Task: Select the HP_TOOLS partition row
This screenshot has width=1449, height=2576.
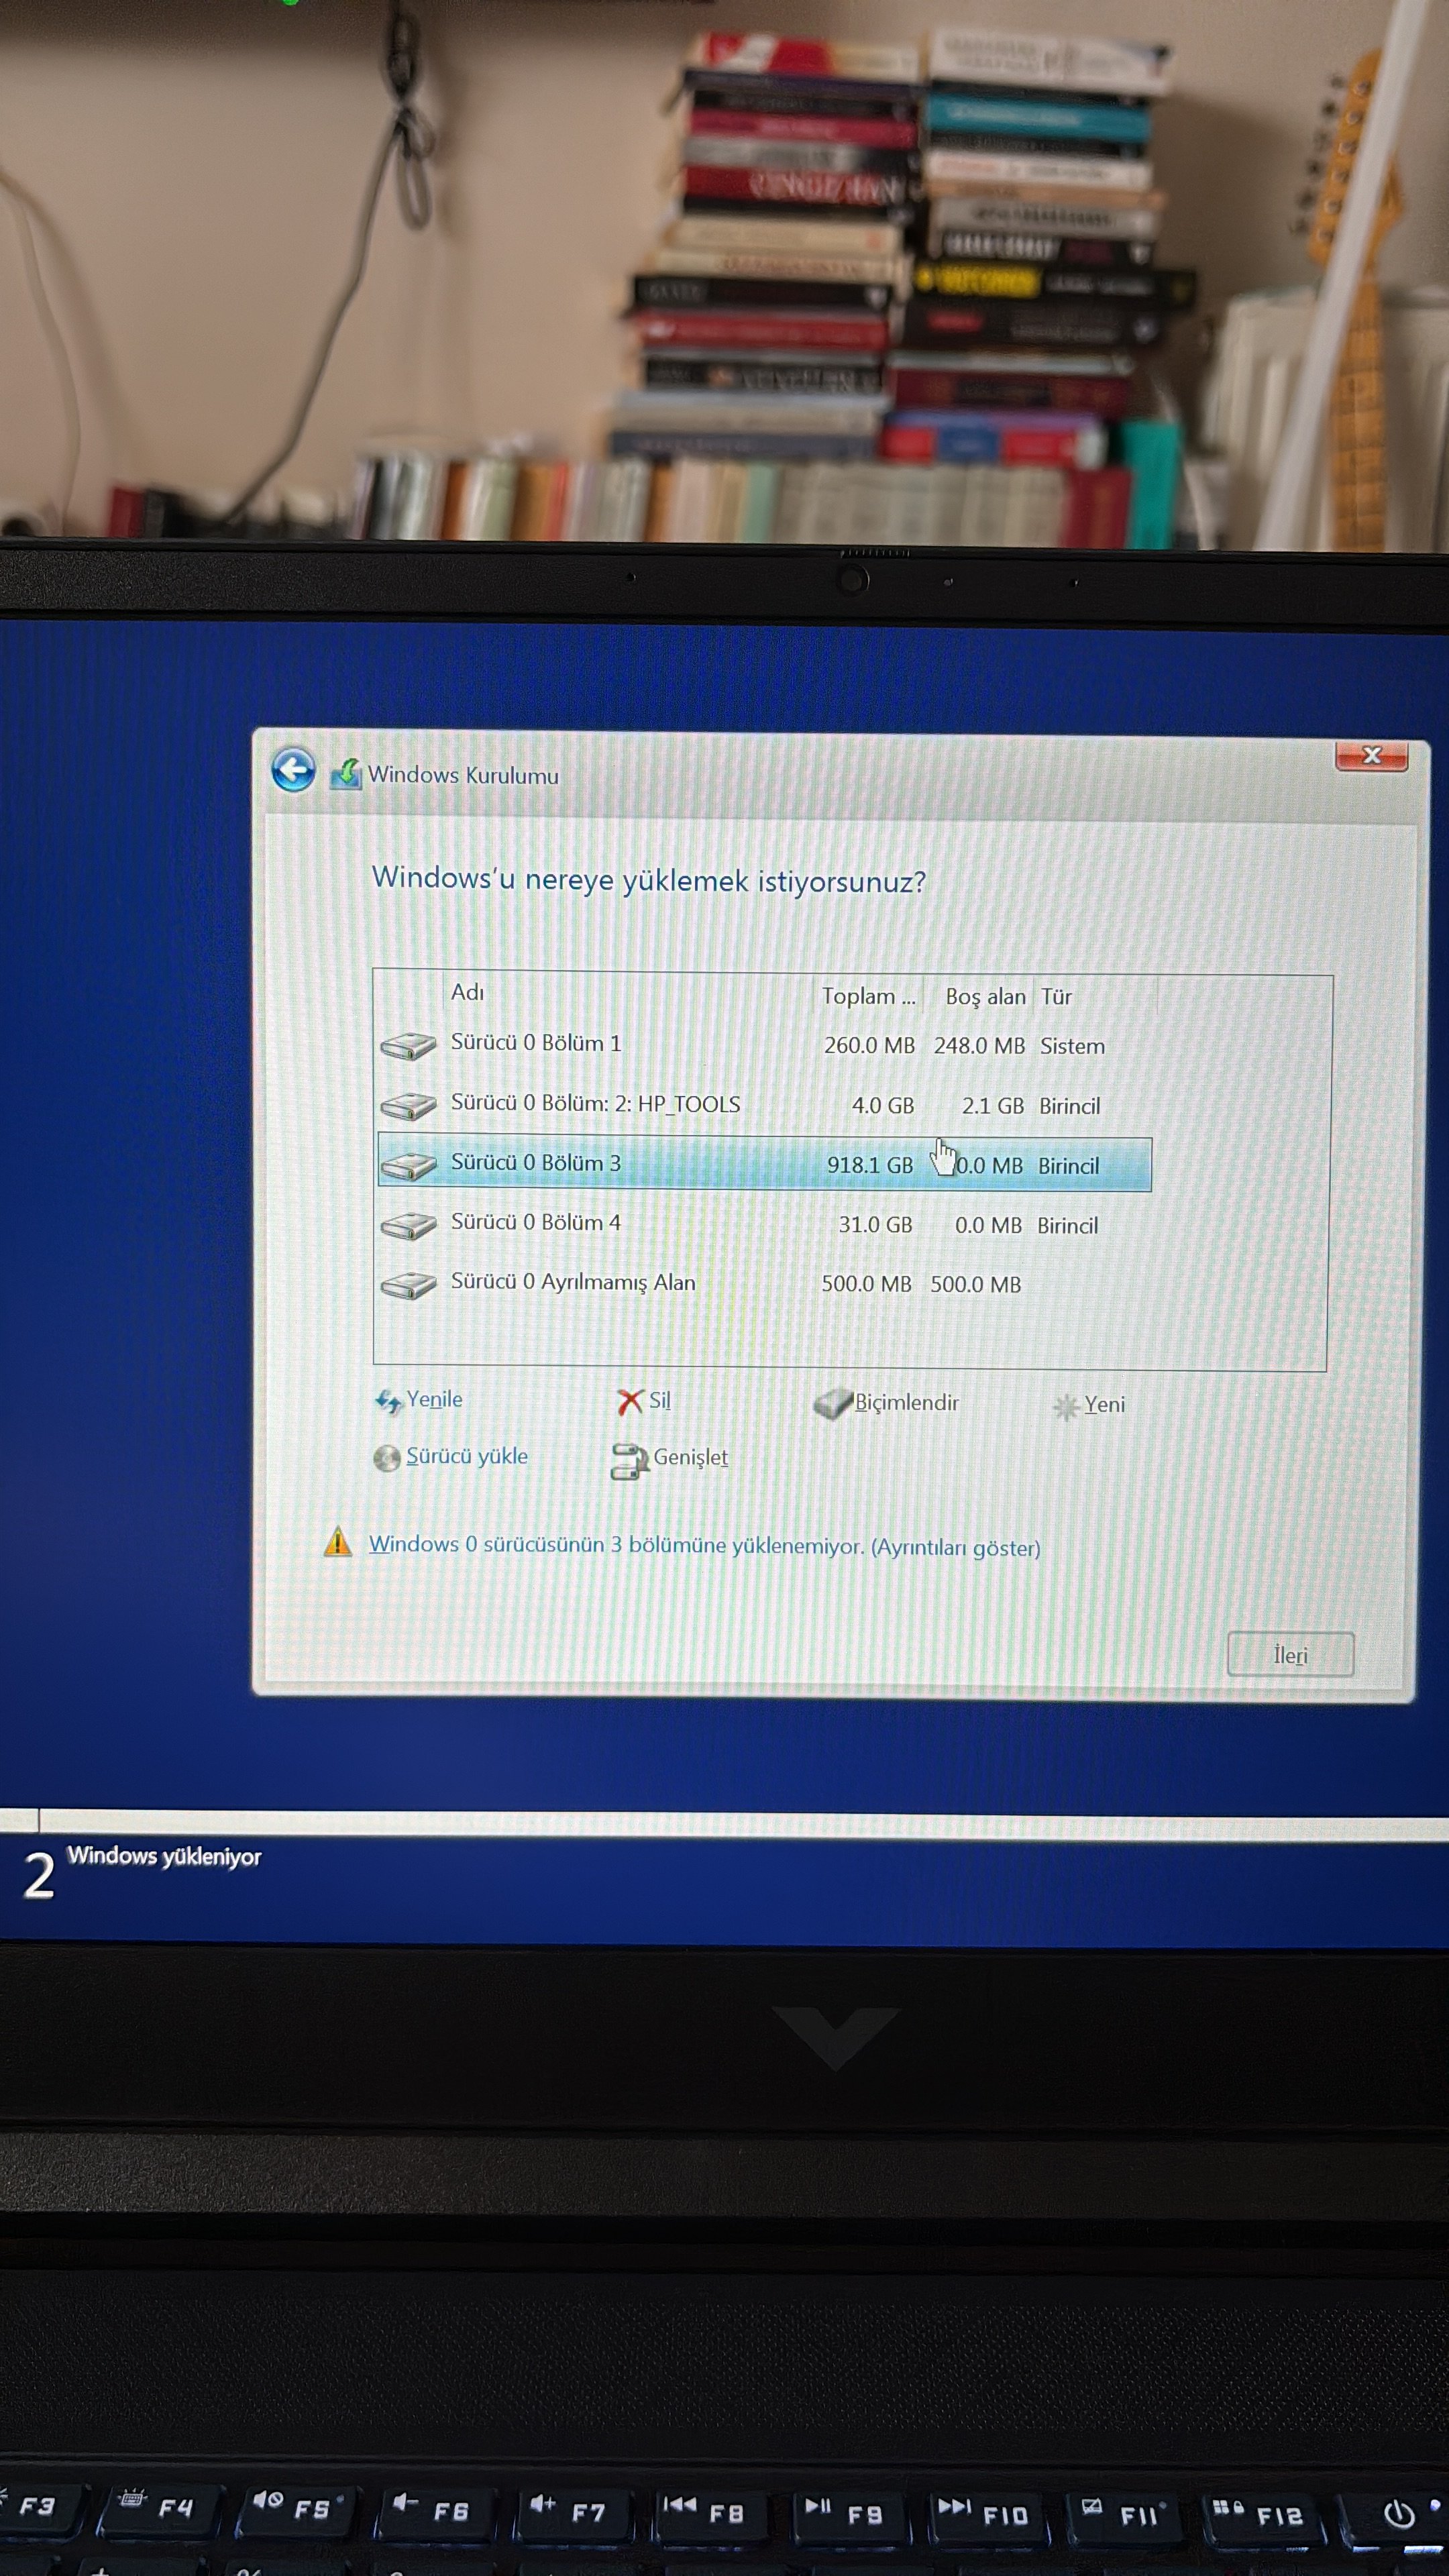Action: pyautogui.click(x=595, y=1104)
